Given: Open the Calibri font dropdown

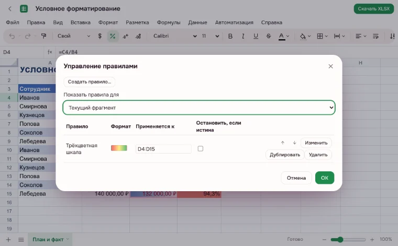Looking at the screenshot, I should coord(175,36).
